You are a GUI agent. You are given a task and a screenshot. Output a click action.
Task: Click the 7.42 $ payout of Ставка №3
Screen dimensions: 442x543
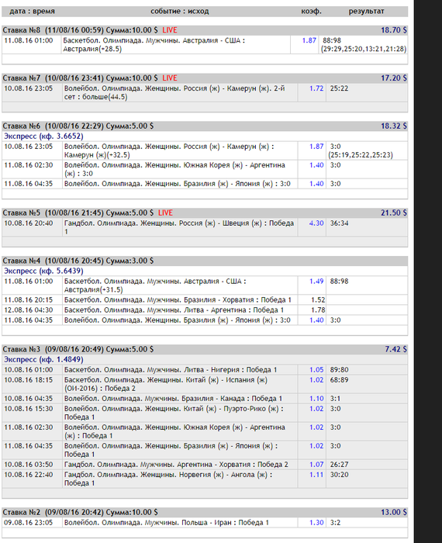click(x=395, y=349)
